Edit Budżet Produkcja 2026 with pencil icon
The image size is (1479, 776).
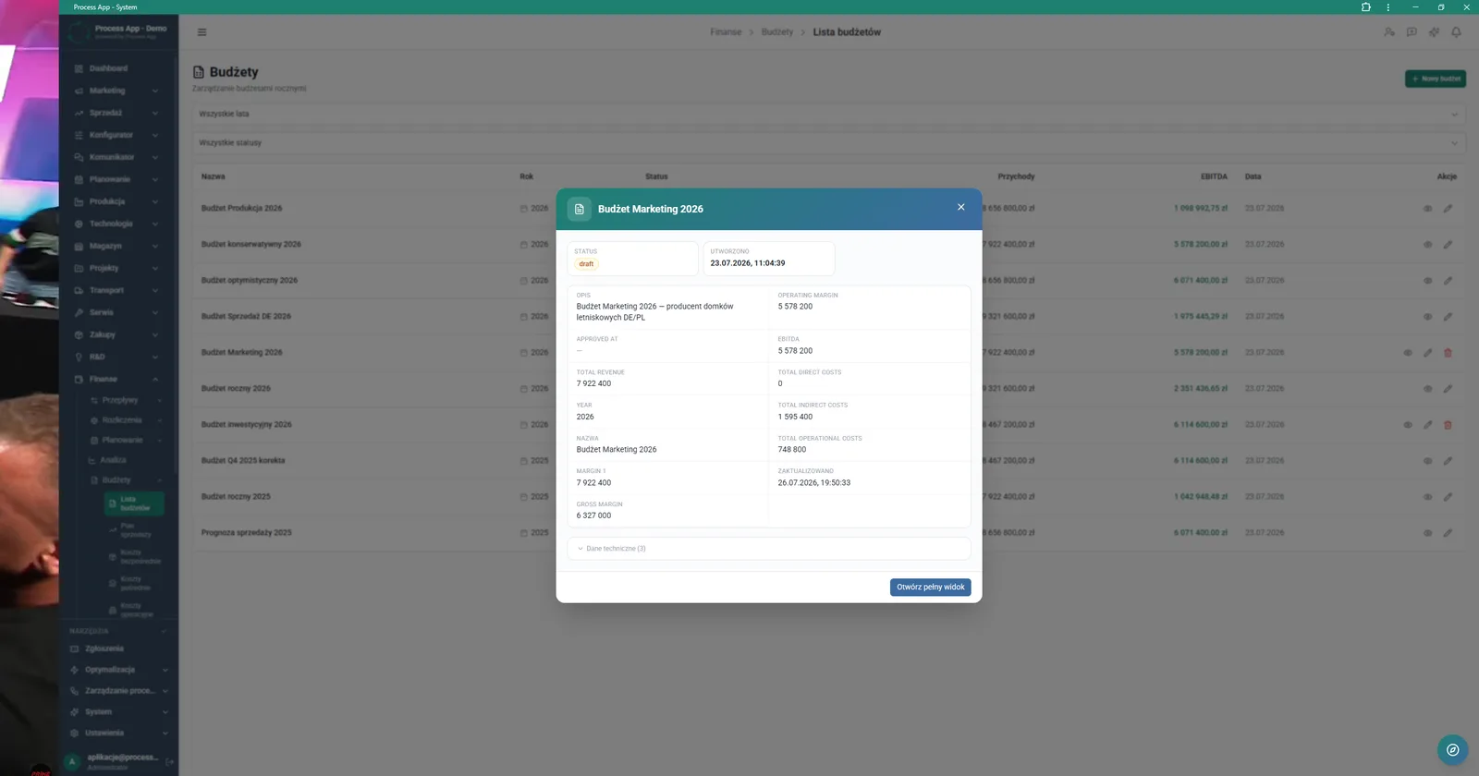[x=1448, y=209]
